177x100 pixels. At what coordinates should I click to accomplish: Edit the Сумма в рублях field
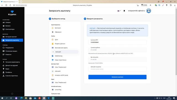pos(117,50)
